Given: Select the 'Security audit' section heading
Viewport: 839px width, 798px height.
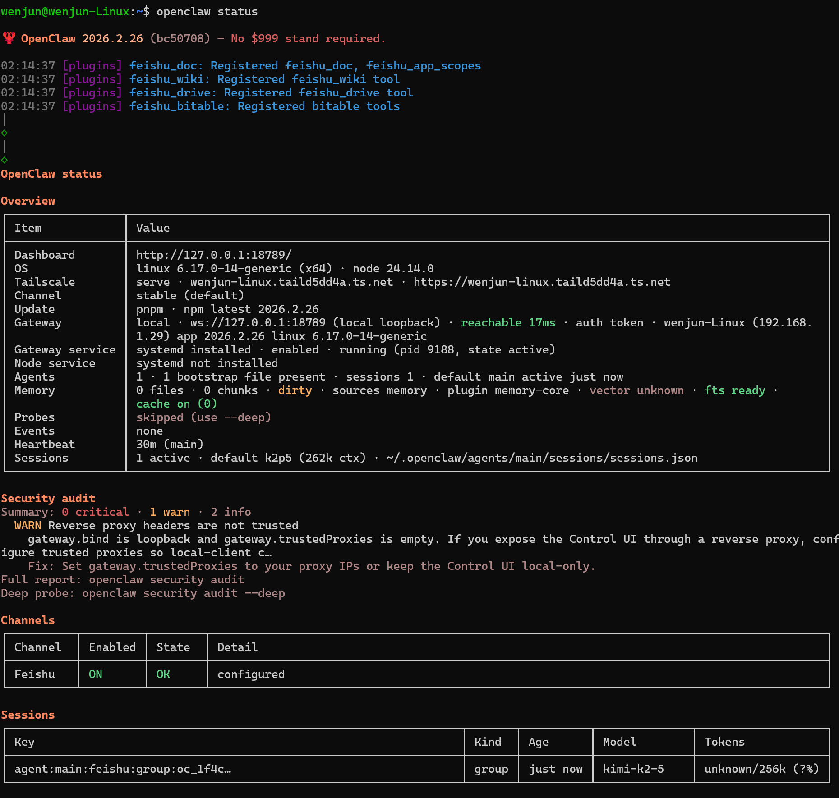Looking at the screenshot, I should coord(48,498).
